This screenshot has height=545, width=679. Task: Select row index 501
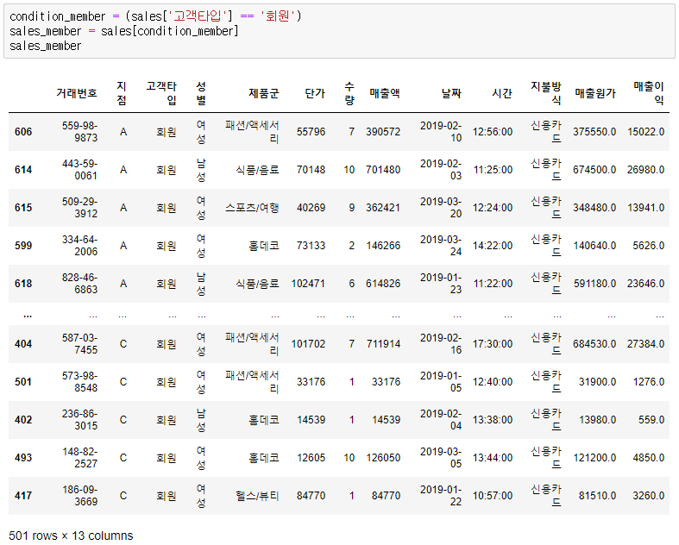(23, 382)
